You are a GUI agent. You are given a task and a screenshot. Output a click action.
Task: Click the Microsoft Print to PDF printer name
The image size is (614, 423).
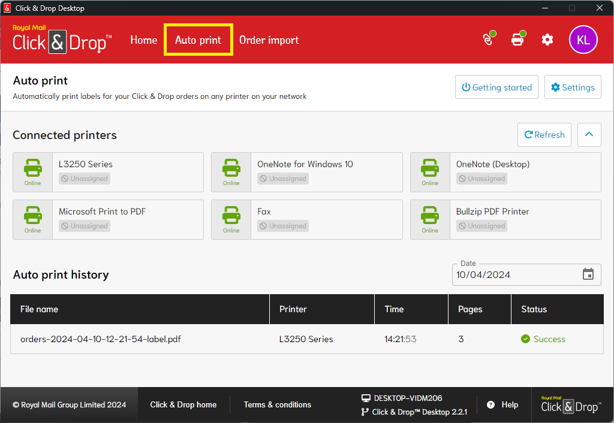click(102, 211)
